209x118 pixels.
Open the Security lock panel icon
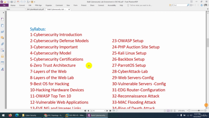click(x=2, y=56)
